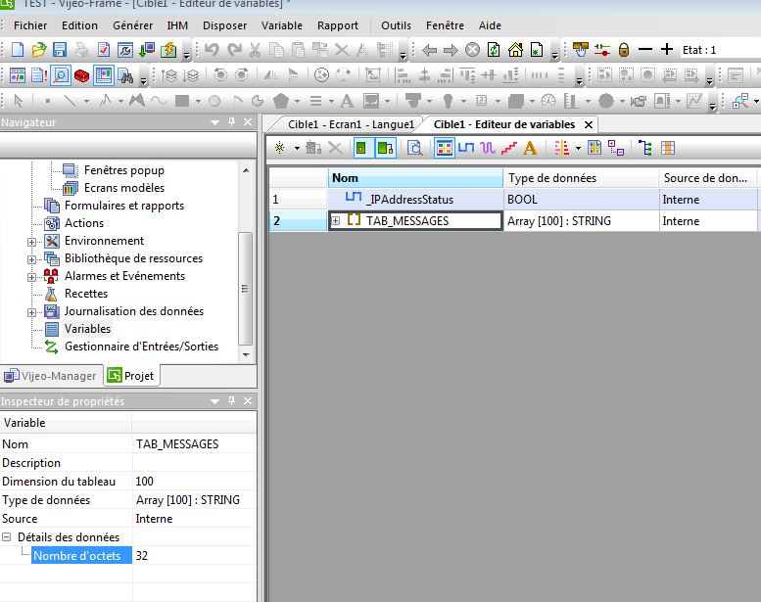Click the Recettes flask icon in navigator
The height and width of the screenshot is (602, 761).
point(52,294)
